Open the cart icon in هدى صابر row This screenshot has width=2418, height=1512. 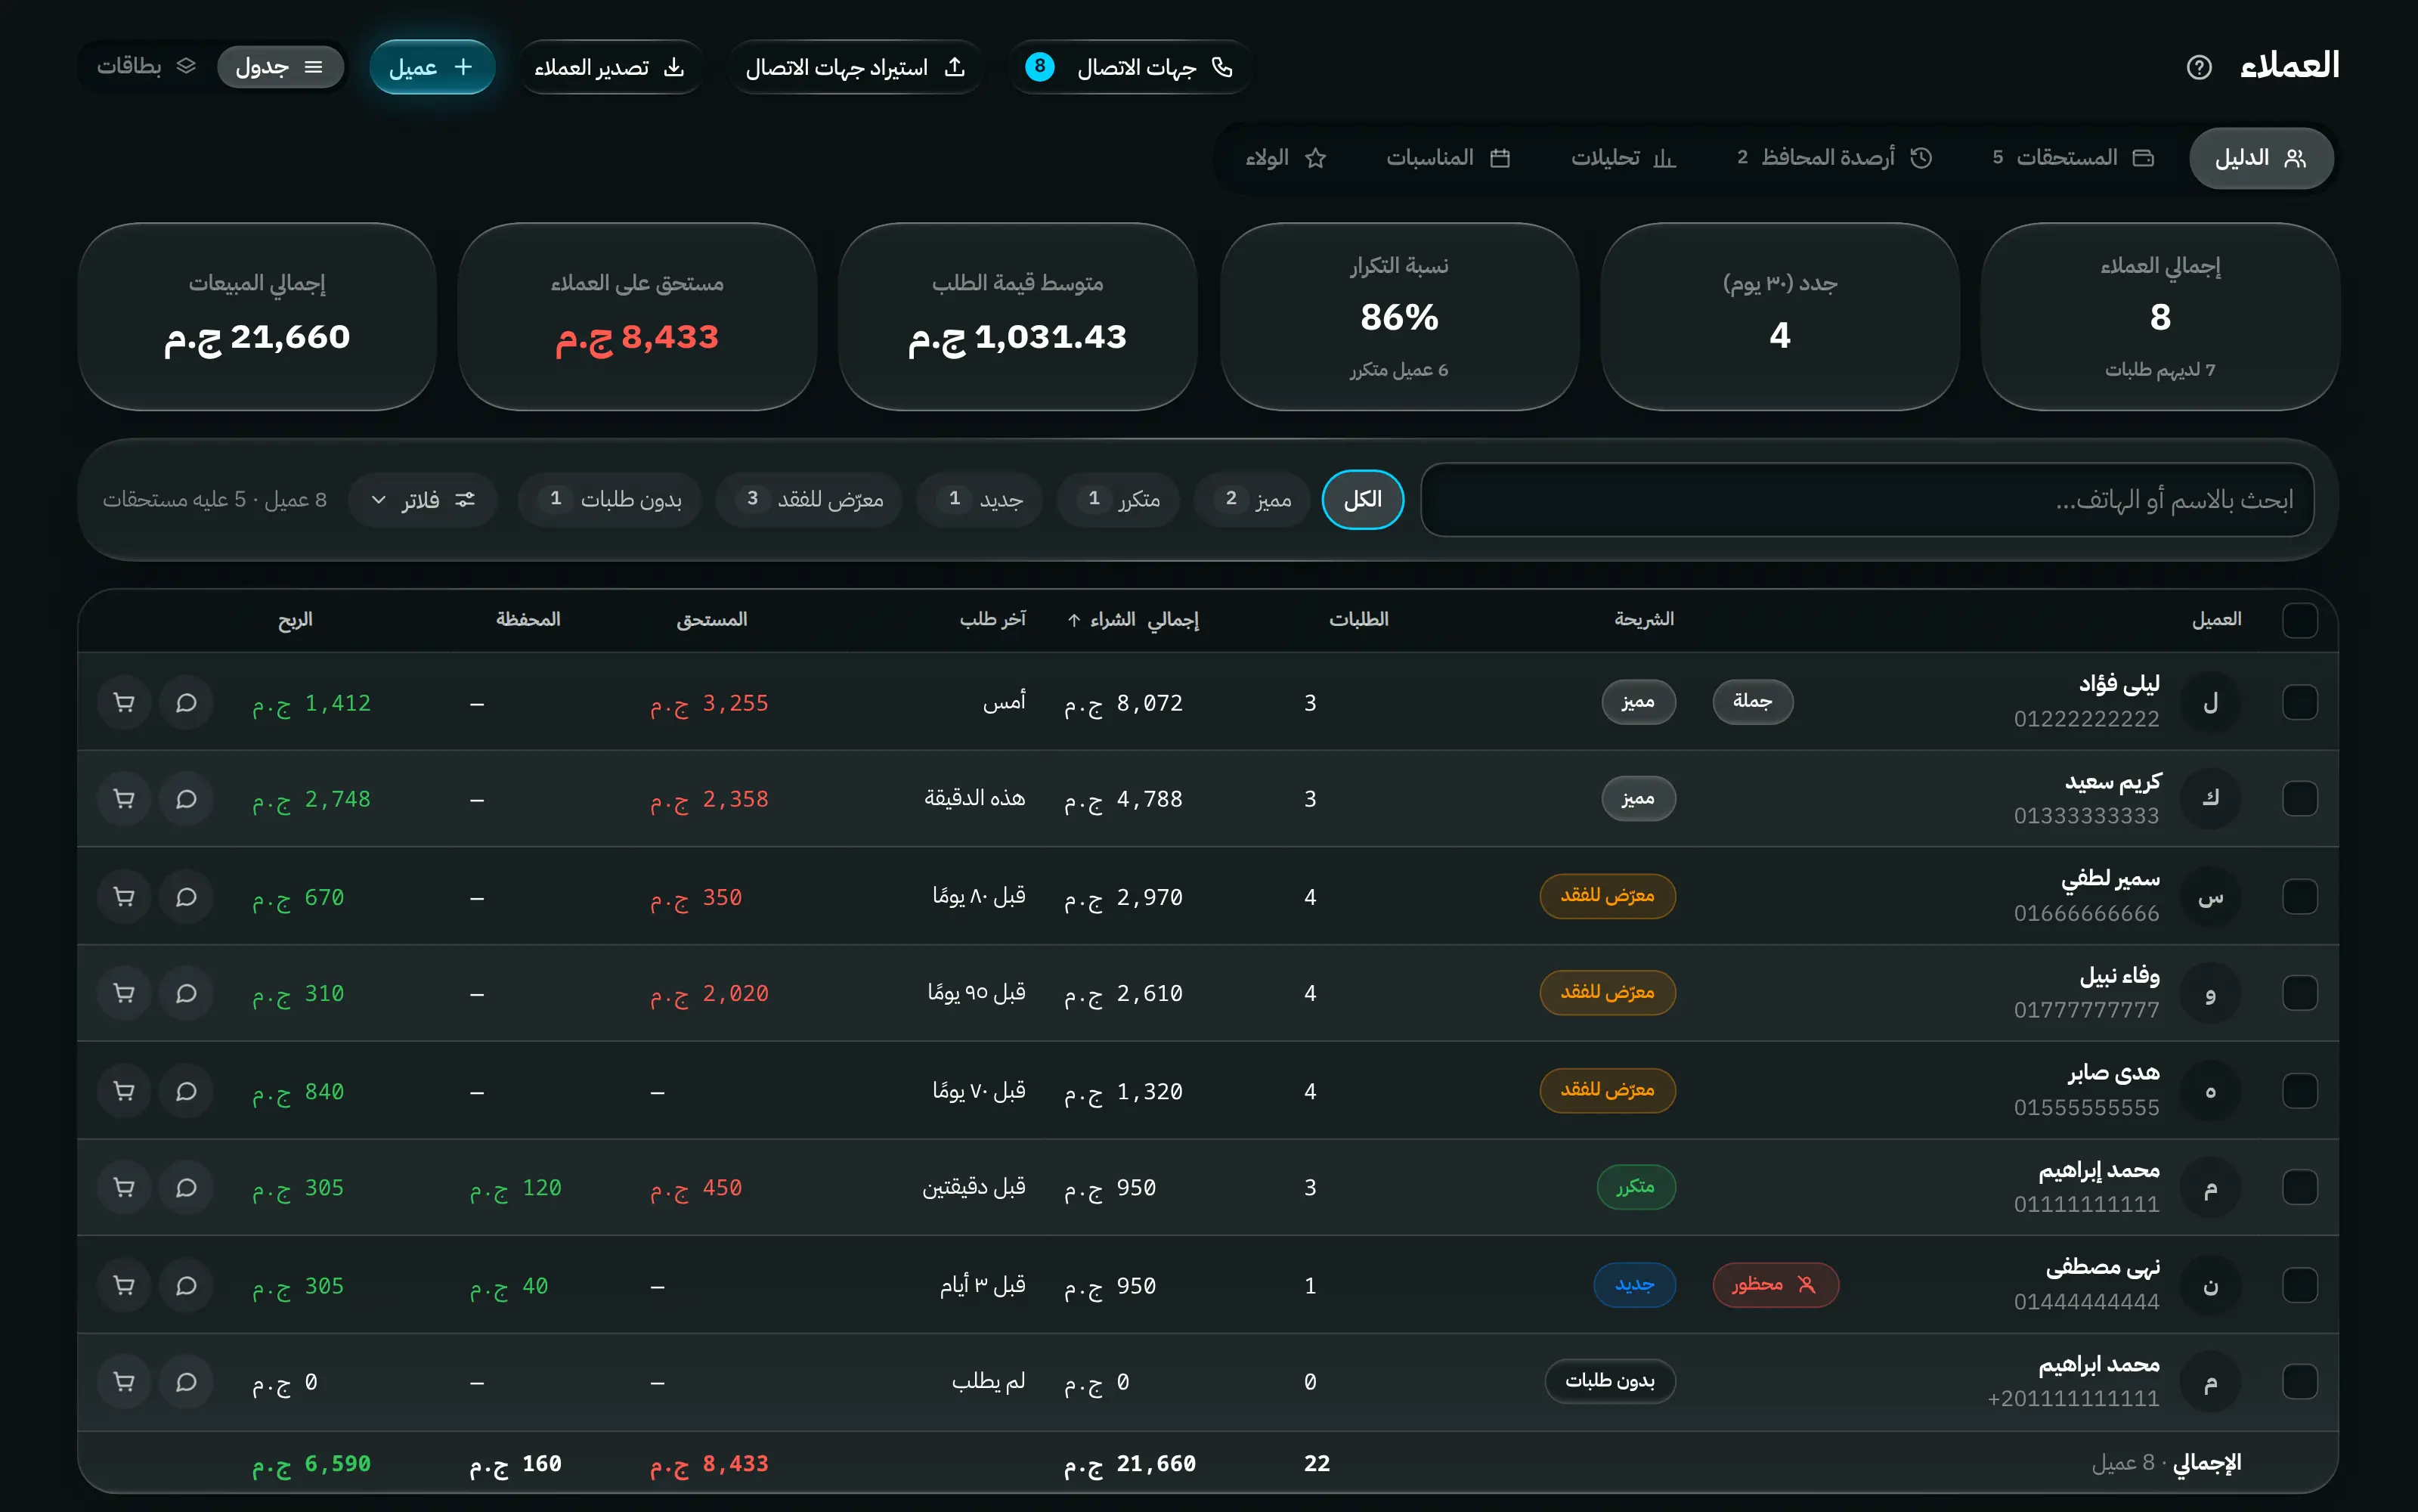click(124, 1091)
